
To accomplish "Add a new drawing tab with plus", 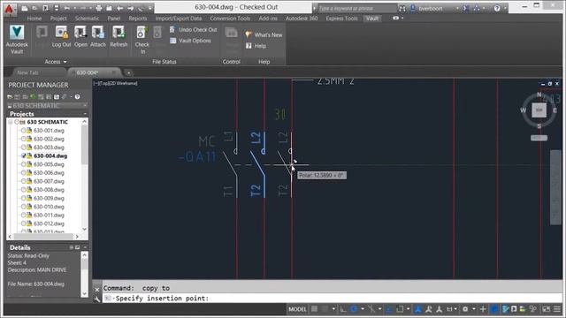I will (x=128, y=72).
